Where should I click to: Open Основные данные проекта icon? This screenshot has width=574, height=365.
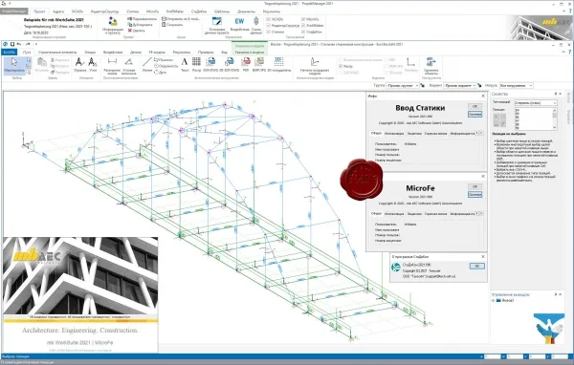coord(217,21)
